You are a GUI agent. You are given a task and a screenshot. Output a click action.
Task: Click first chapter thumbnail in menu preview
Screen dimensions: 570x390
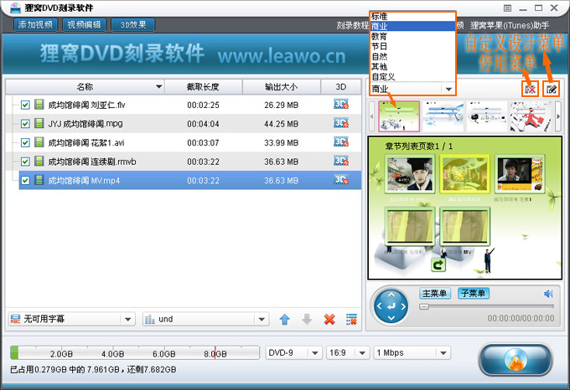(410, 175)
